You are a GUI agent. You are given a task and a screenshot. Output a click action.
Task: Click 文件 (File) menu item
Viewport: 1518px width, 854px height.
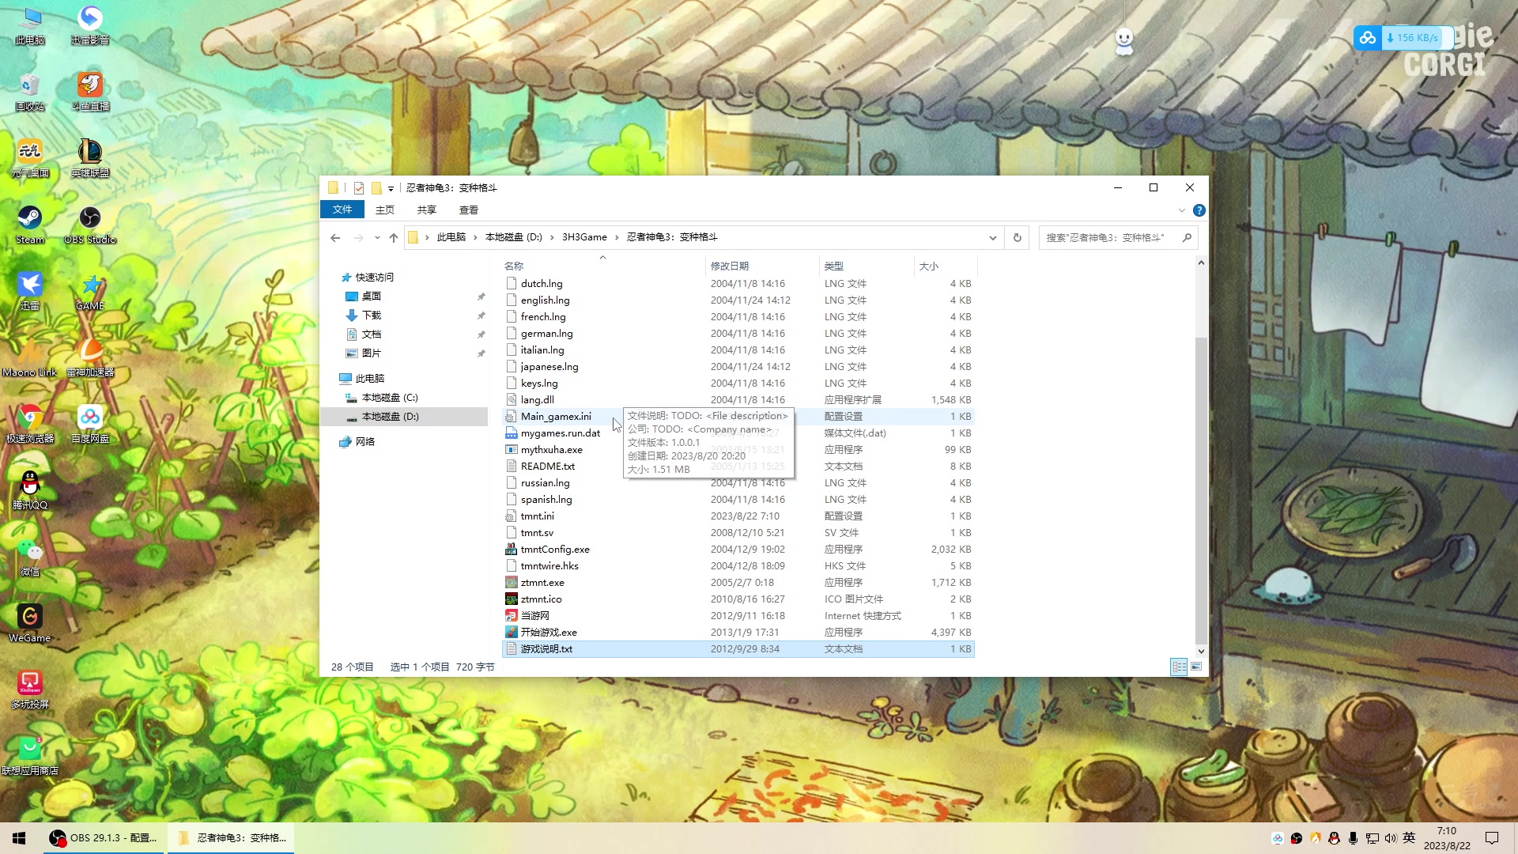344,210
